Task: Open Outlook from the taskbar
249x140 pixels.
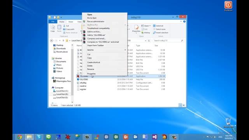Action: (x=135, y=137)
